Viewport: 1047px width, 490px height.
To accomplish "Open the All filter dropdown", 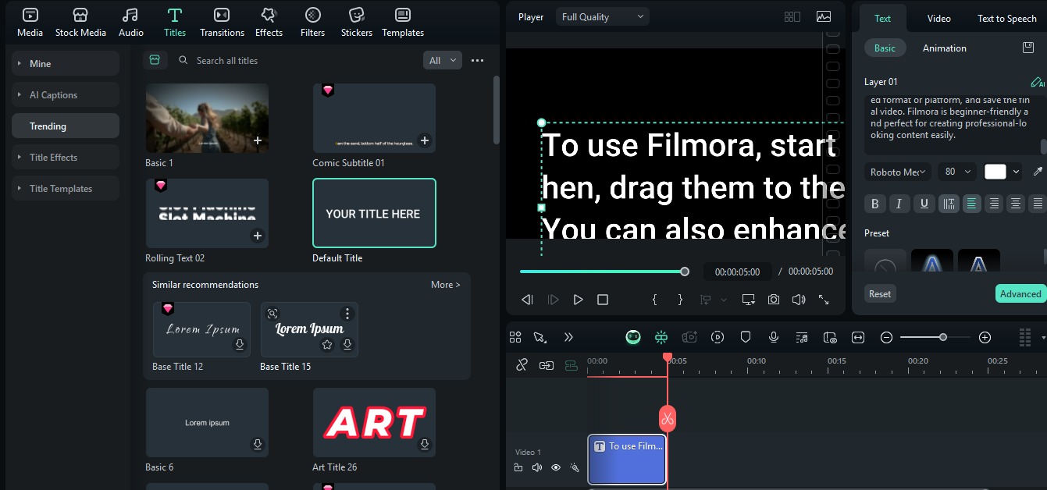I will coord(443,60).
